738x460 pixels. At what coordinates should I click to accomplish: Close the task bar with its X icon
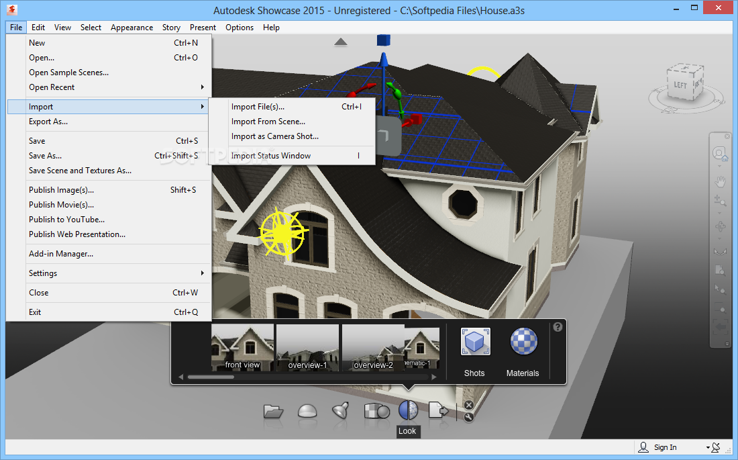click(x=469, y=406)
